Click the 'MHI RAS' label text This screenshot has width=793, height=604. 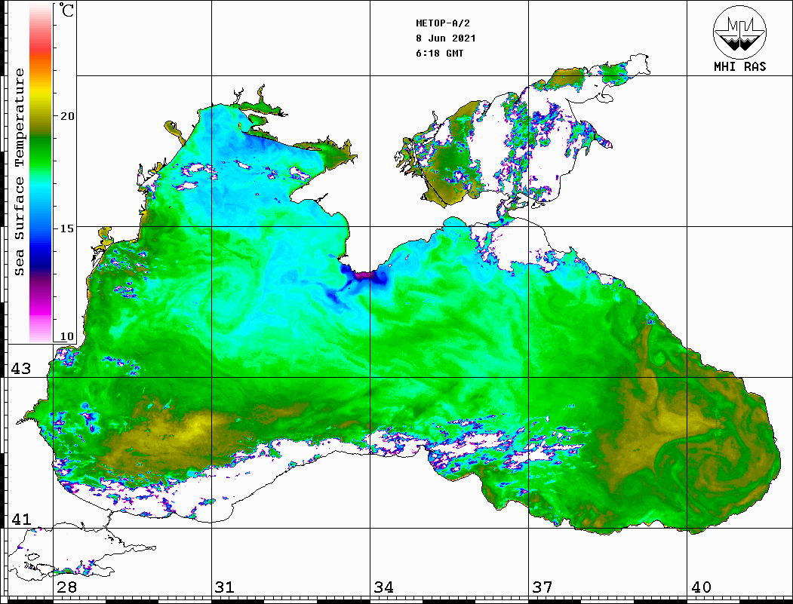pyautogui.click(x=739, y=66)
